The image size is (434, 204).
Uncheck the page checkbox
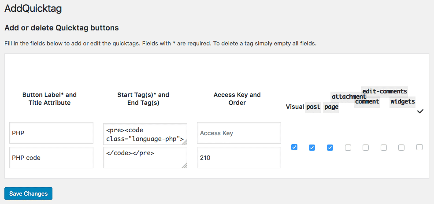tap(330, 147)
